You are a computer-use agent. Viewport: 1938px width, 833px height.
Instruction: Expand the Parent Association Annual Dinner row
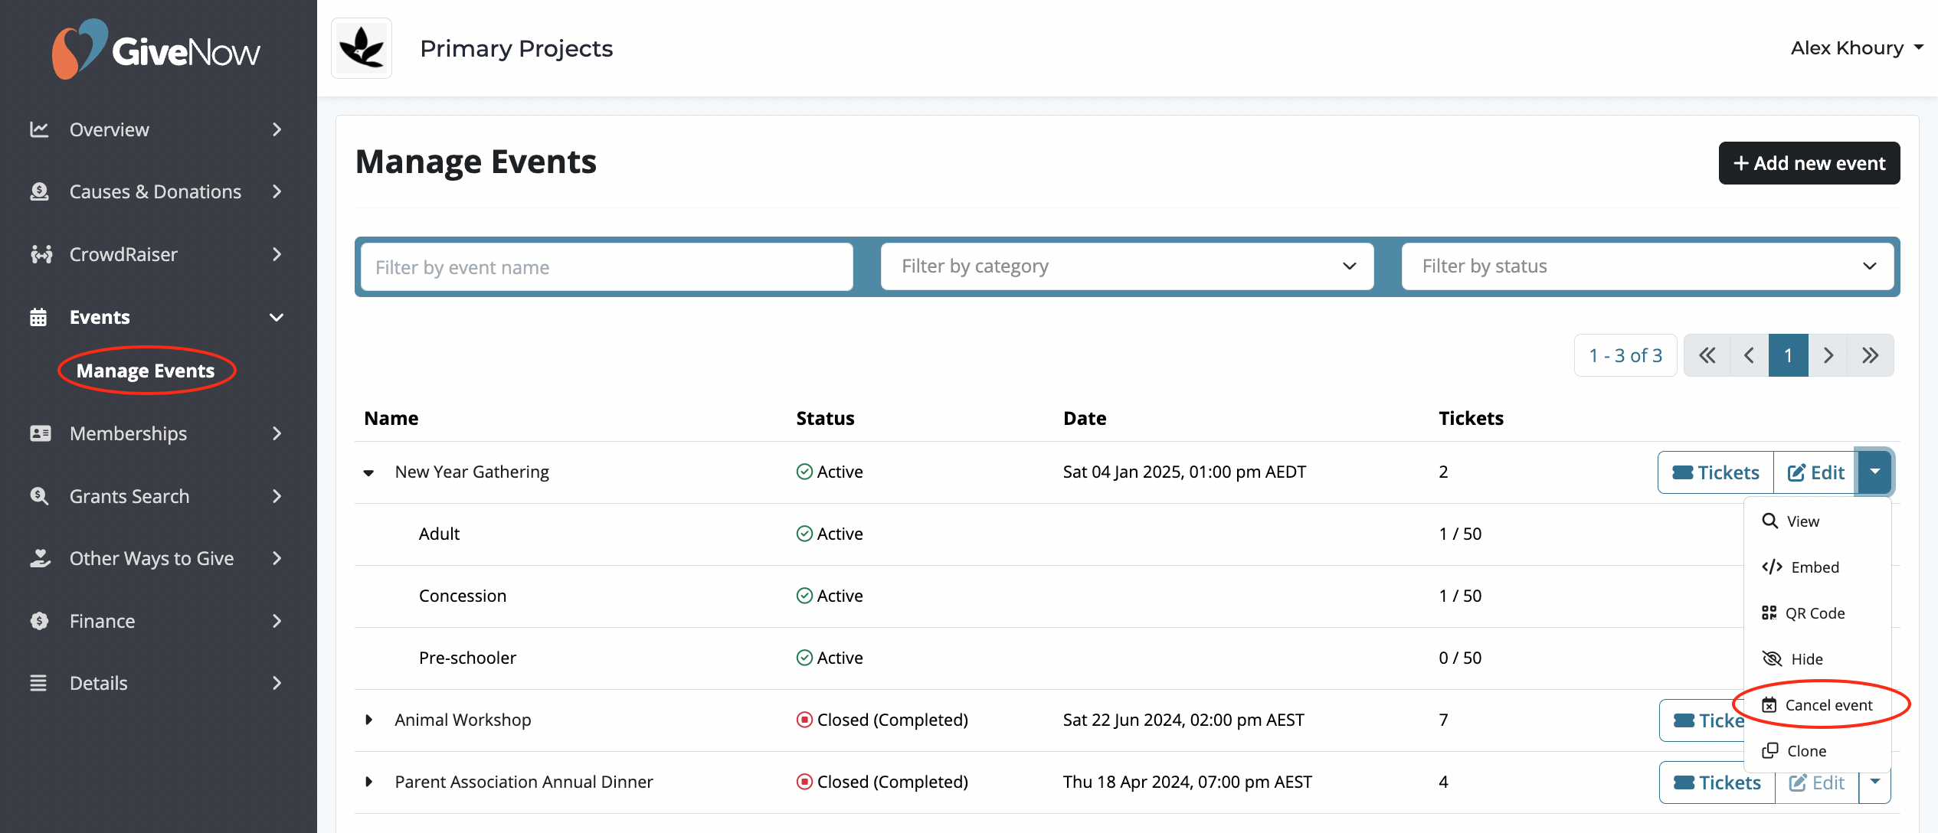[368, 782]
